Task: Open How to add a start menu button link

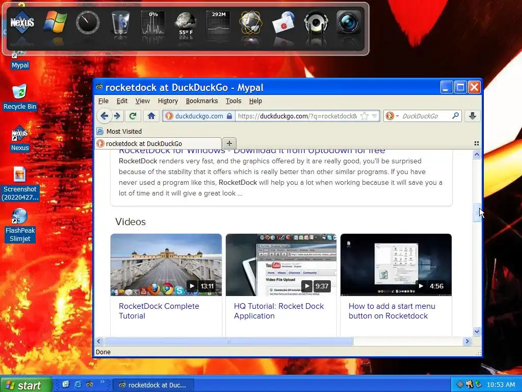Action: pyautogui.click(x=392, y=311)
